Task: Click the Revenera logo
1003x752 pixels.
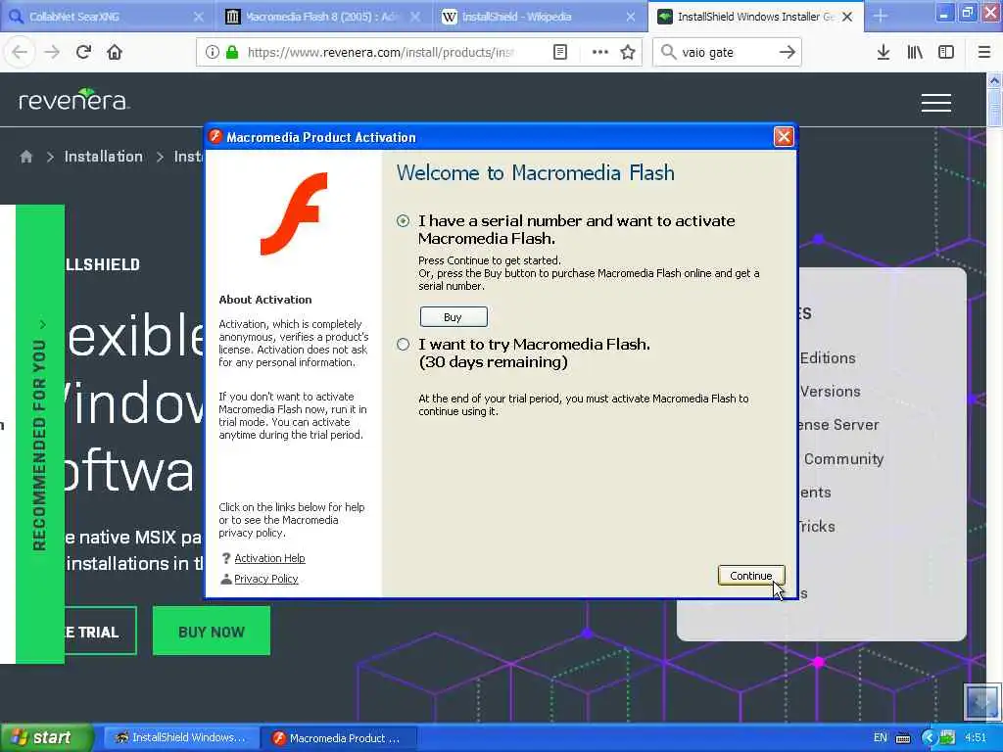Action: [x=74, y=100]
